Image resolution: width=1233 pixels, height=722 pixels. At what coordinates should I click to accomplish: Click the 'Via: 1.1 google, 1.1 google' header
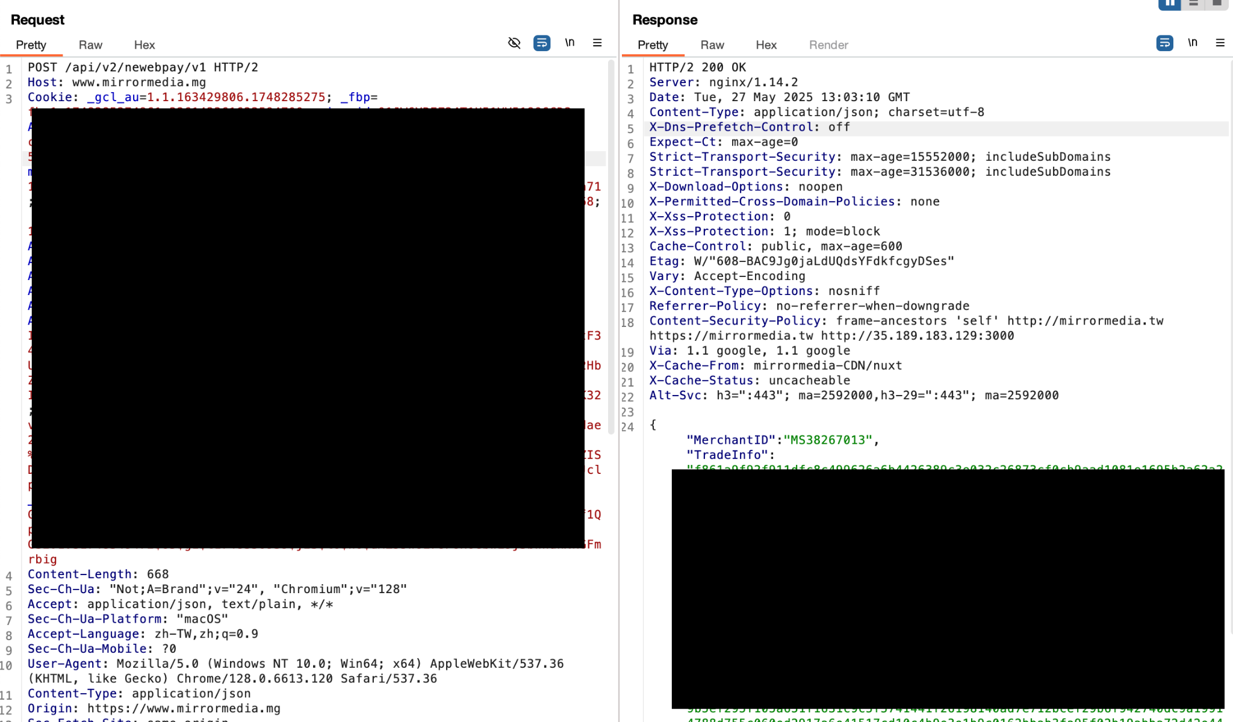(x=750, y=351)
